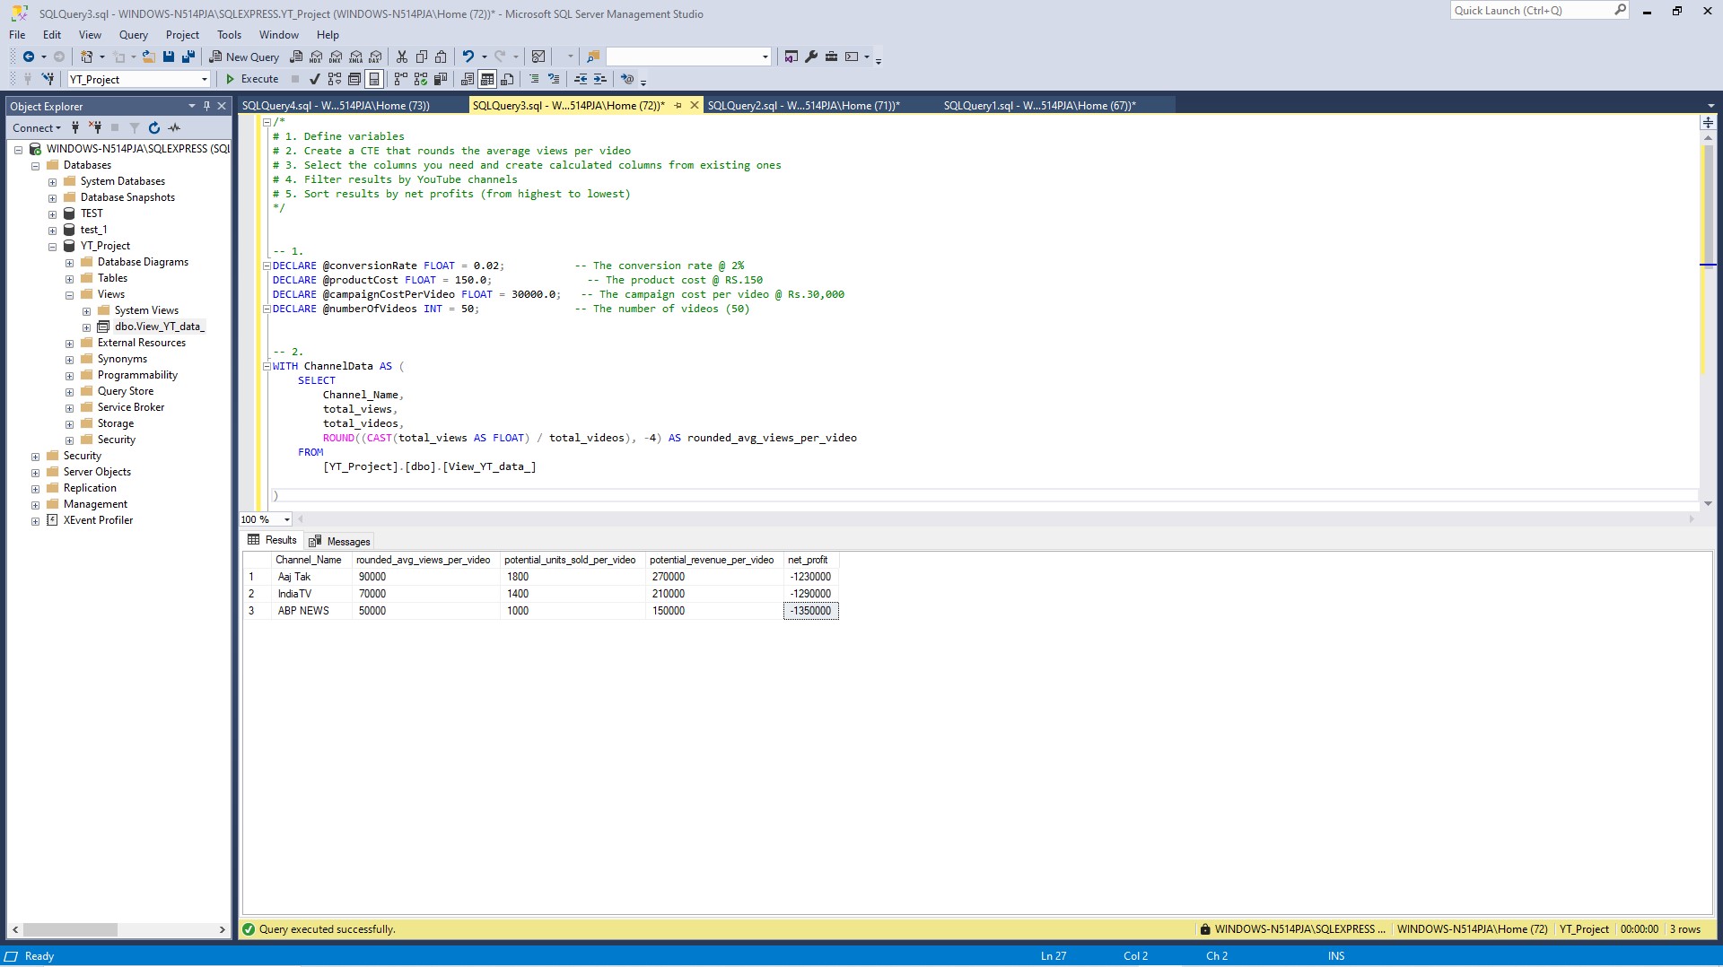
Task: Open the database selection dropdown showing YT_Project
Action: (205, 79)
